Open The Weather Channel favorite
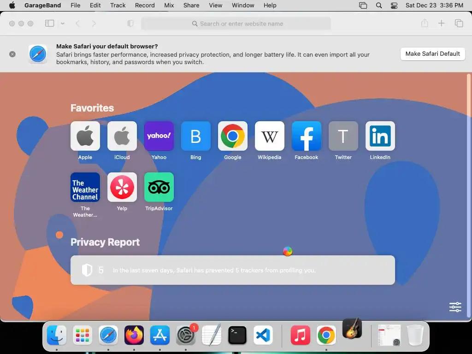Screen dimensions: 472x354 click(85, 187)
